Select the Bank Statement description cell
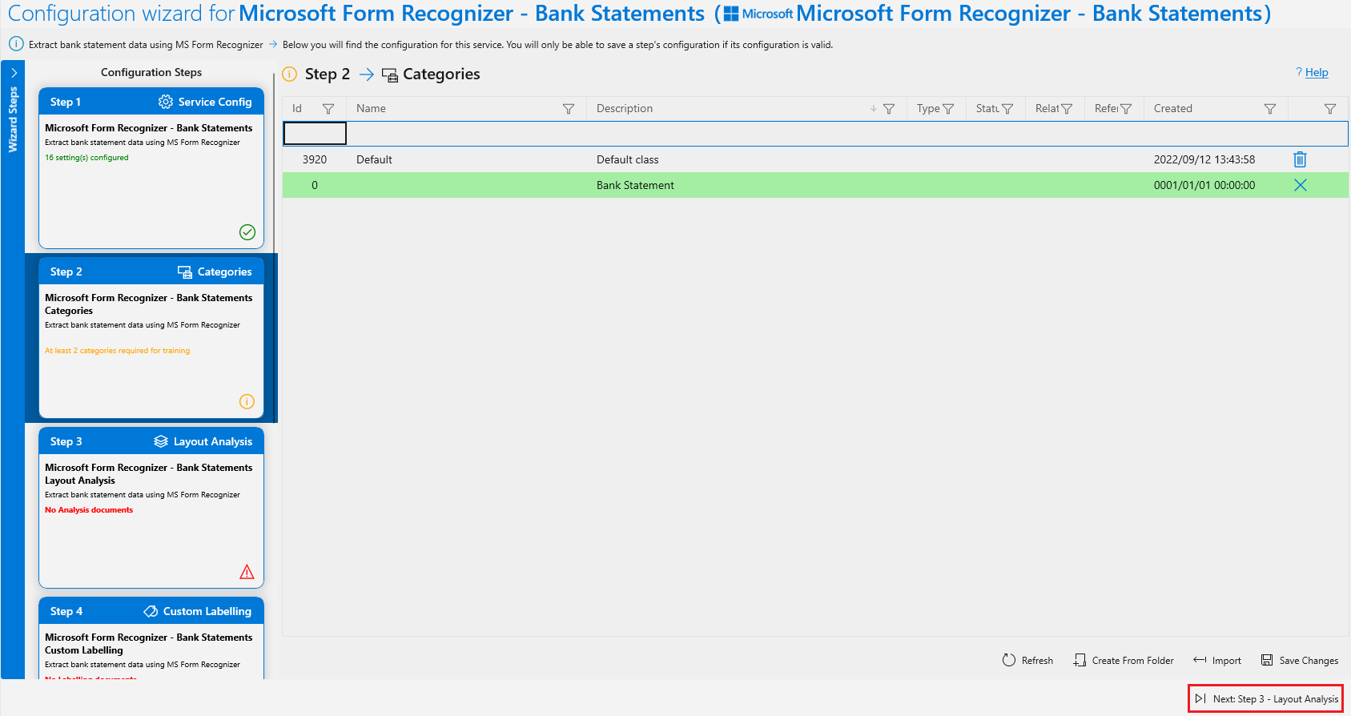The height and width of the screenshot is (716, 1351). click(x=746, y=185)
